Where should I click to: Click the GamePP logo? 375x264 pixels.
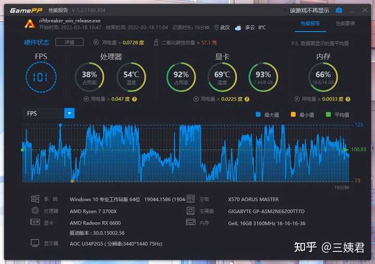click(27, 10)
